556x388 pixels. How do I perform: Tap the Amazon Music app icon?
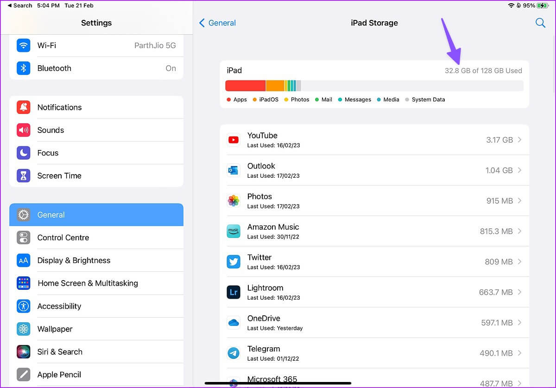pos(234,231)
